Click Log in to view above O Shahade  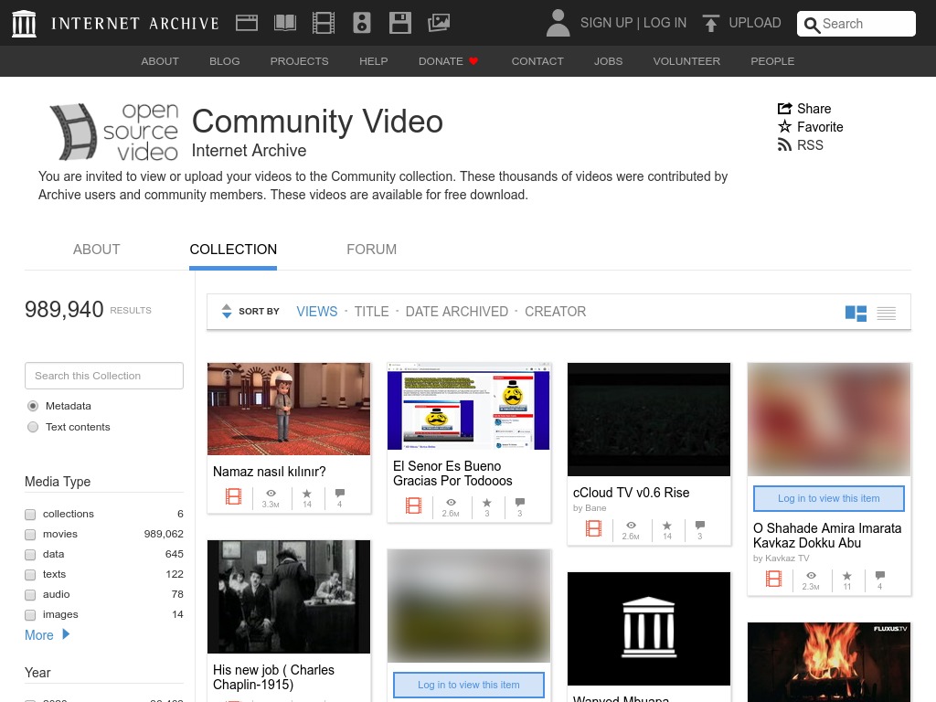pyautogui.click(x=828, y=498)
